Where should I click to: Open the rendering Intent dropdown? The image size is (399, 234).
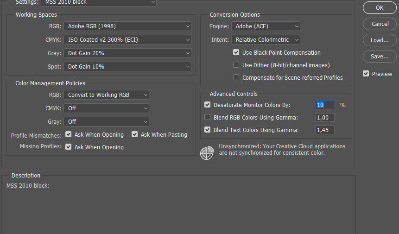(265, 40)
